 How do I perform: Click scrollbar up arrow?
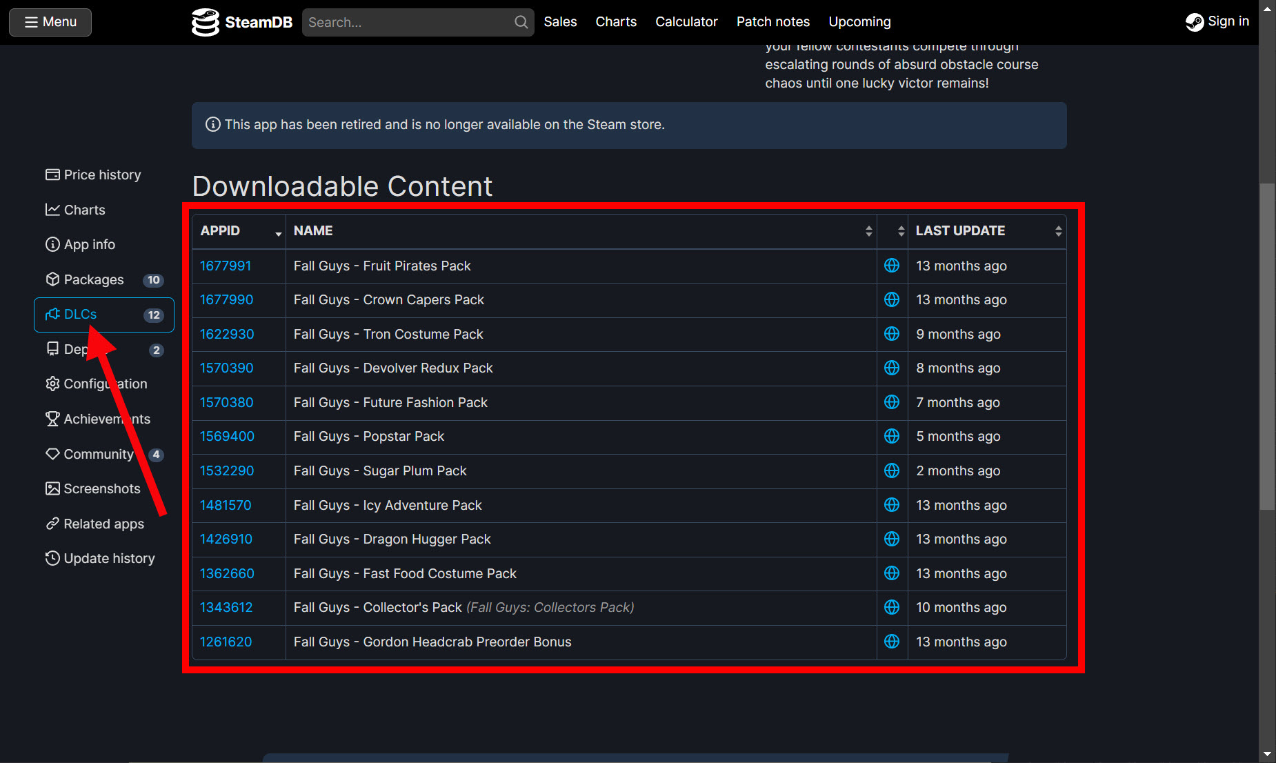click(1267, 9)
